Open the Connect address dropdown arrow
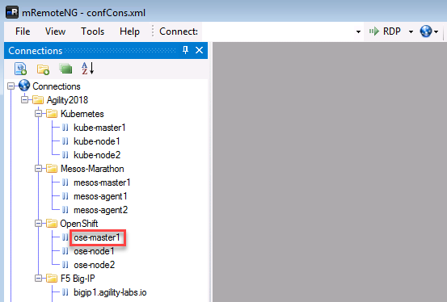This screenshot has width=447, height=302. [358, 31]
